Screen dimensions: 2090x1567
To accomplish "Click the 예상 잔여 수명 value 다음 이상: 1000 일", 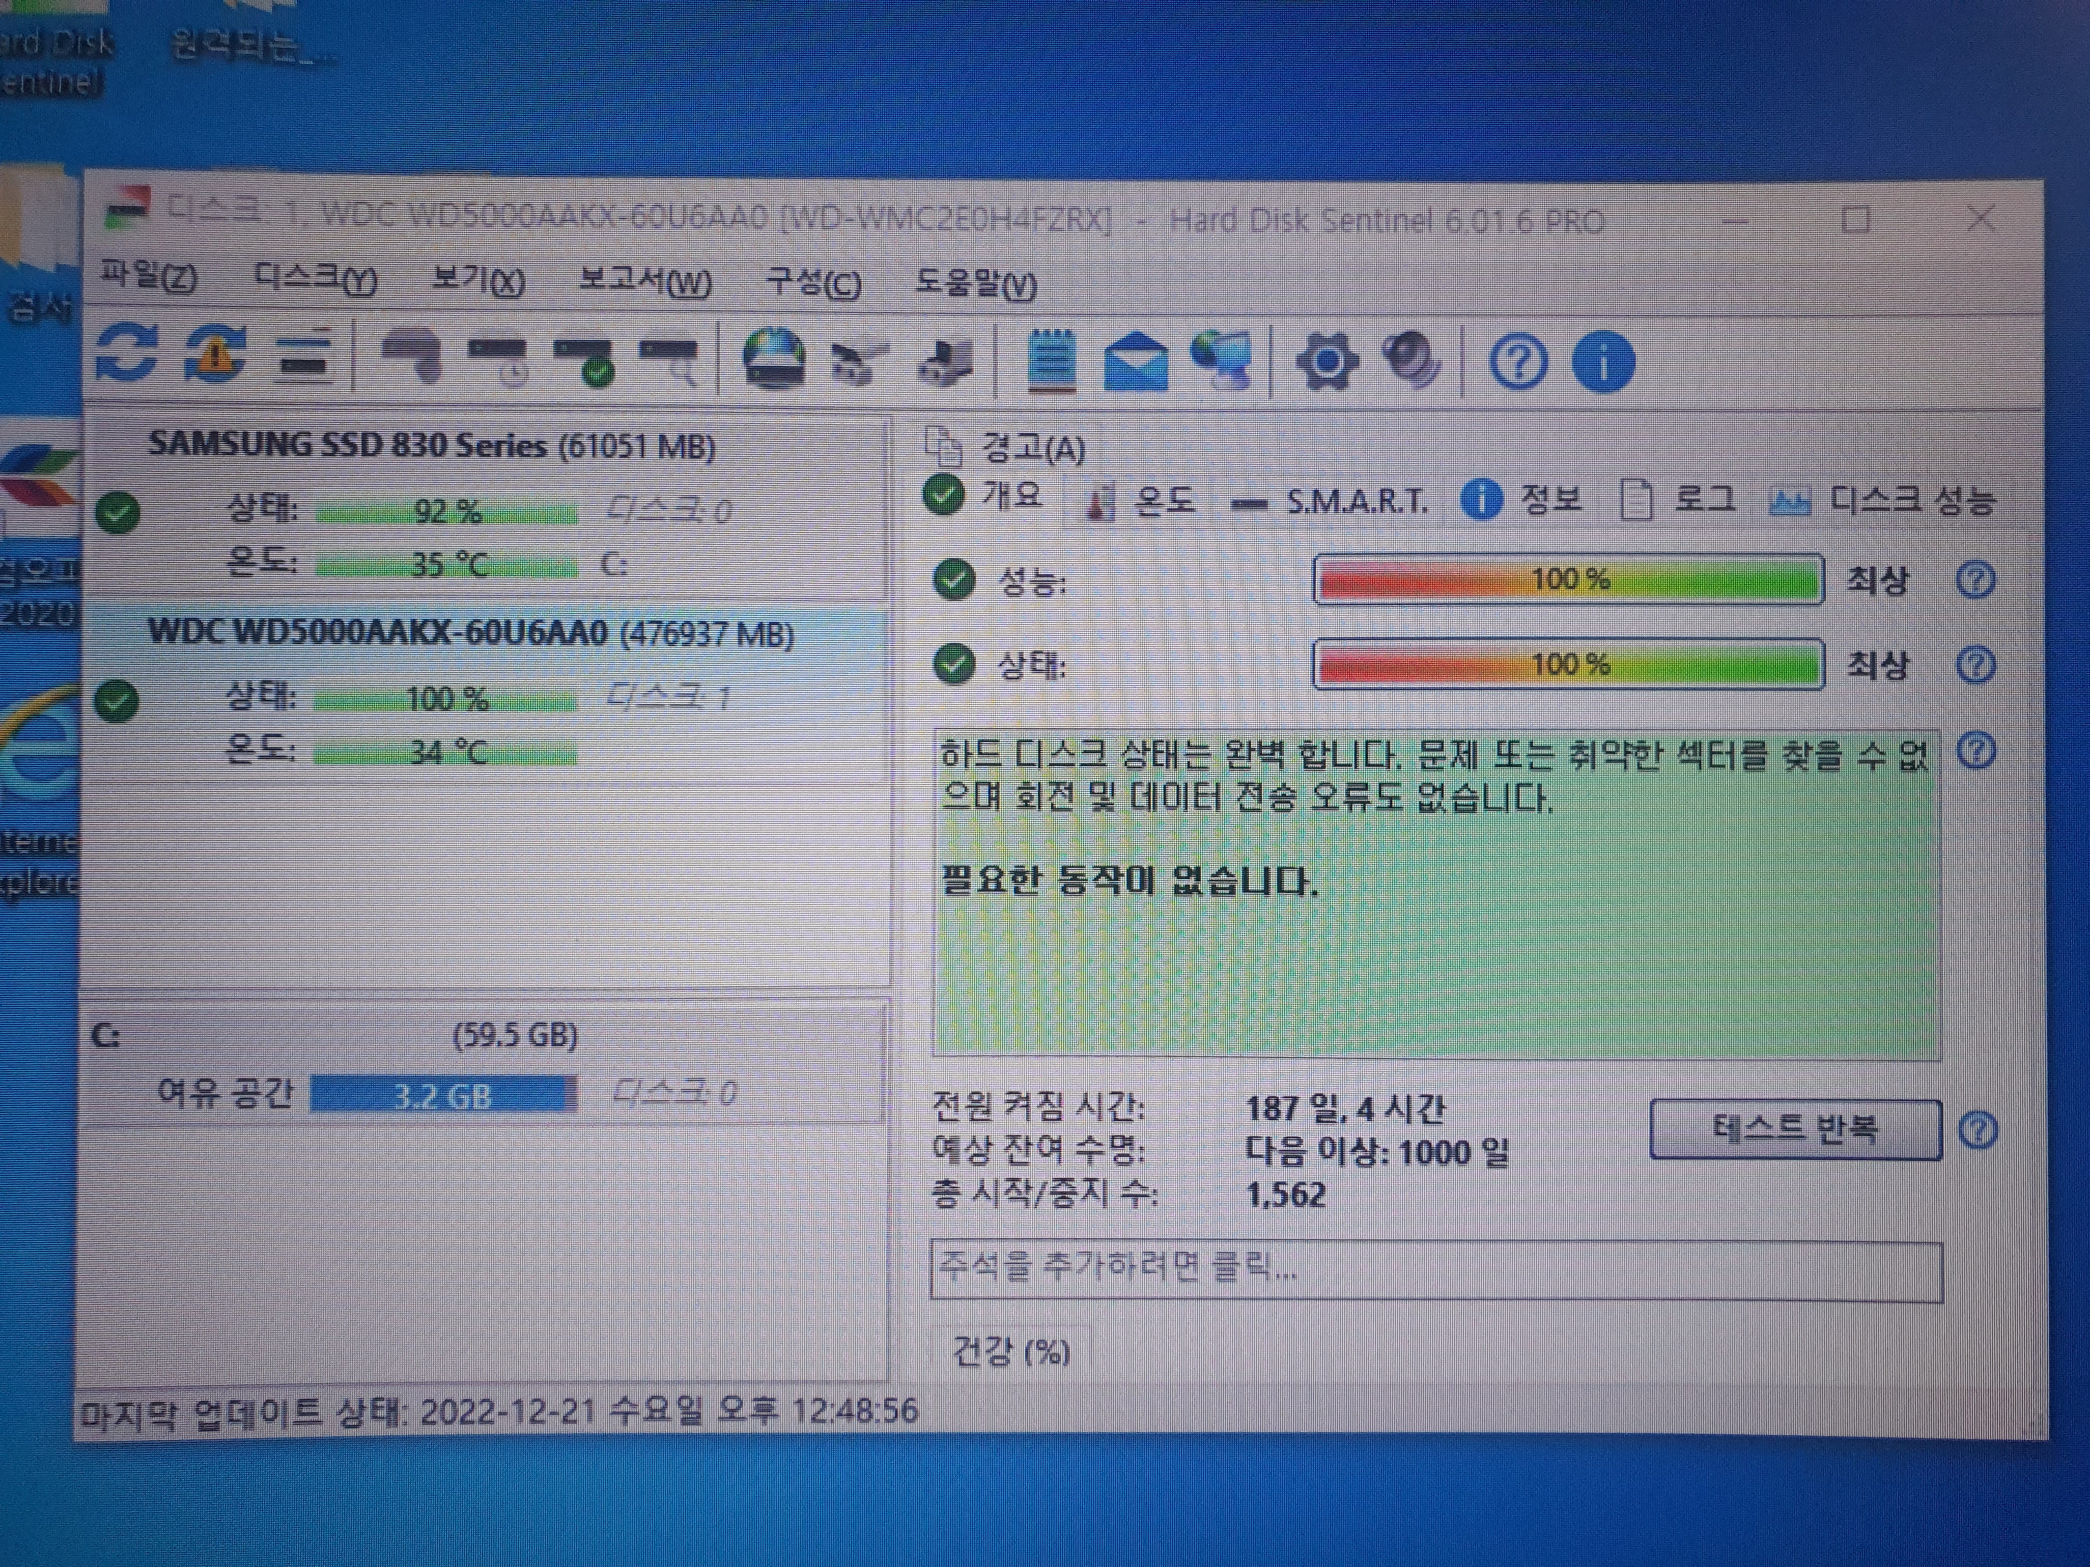I will point(1377,1152).
